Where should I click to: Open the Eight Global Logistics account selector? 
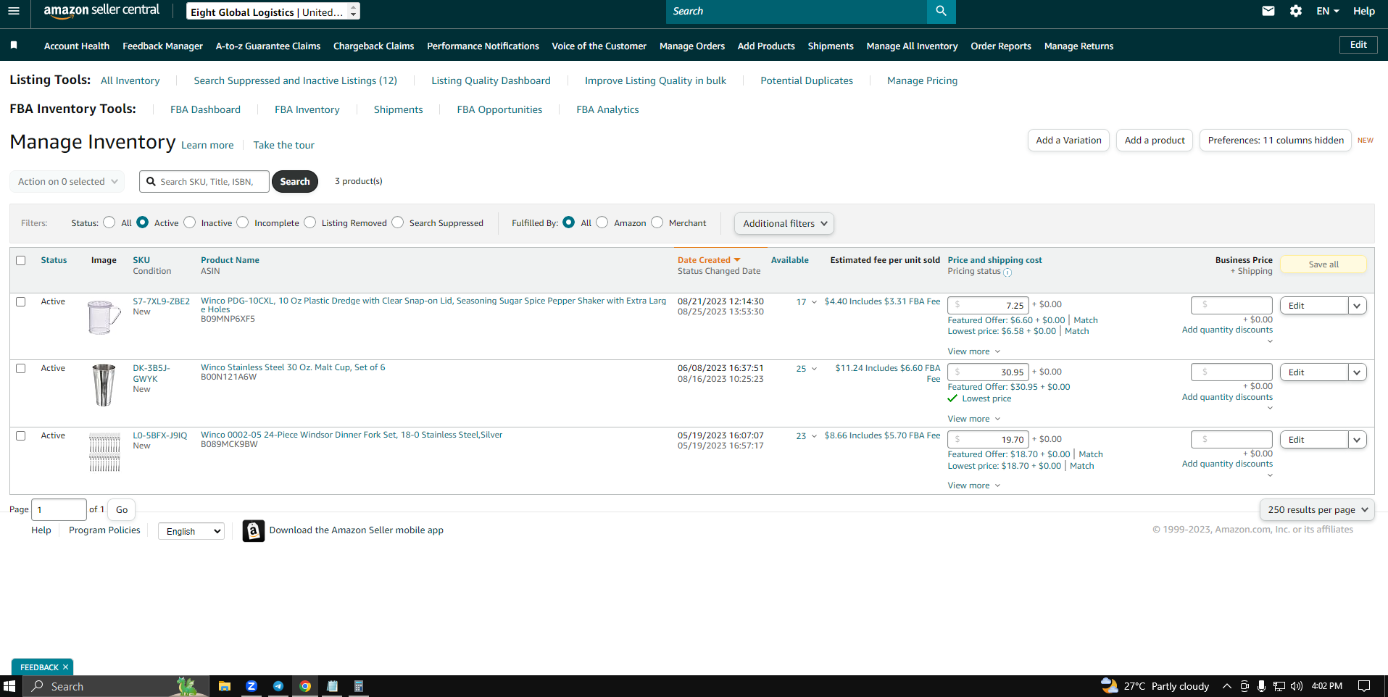coord(273,12)
